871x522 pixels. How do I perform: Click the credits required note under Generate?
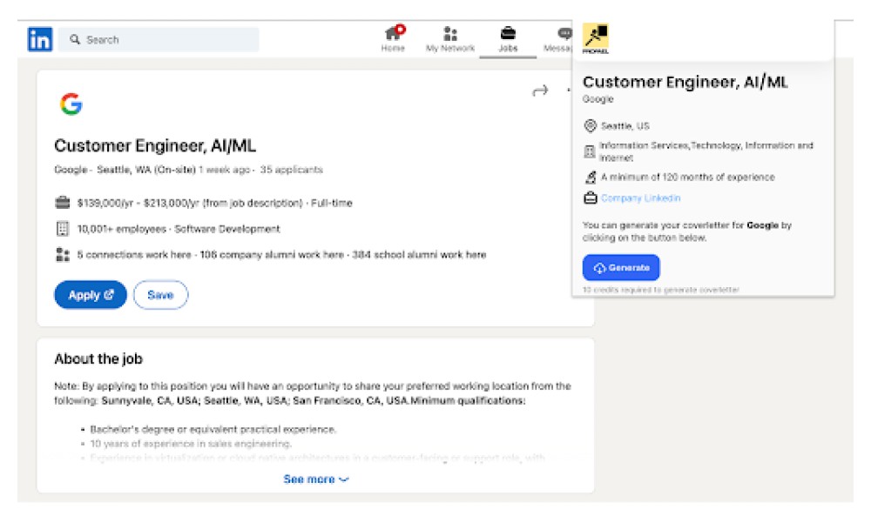coord(660,290)
